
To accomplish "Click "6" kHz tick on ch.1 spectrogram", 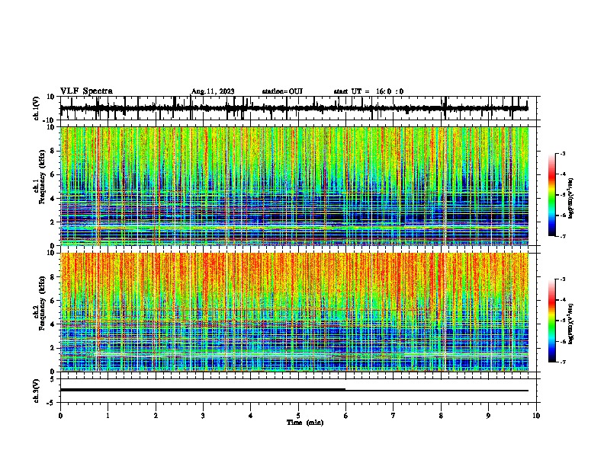I will point(53,174).
